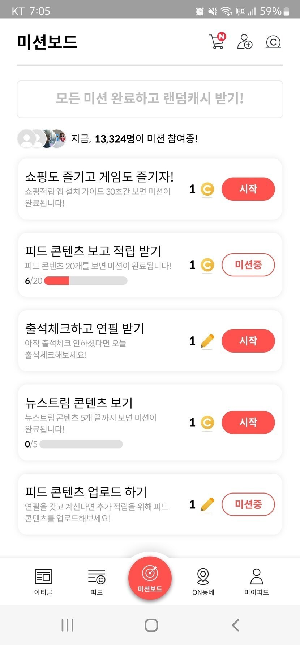The image size is (300, 645).
Task: Tap the 모든 미션 완료하고 랜덤캐시 받기 banner
Action: click(150, 99)
